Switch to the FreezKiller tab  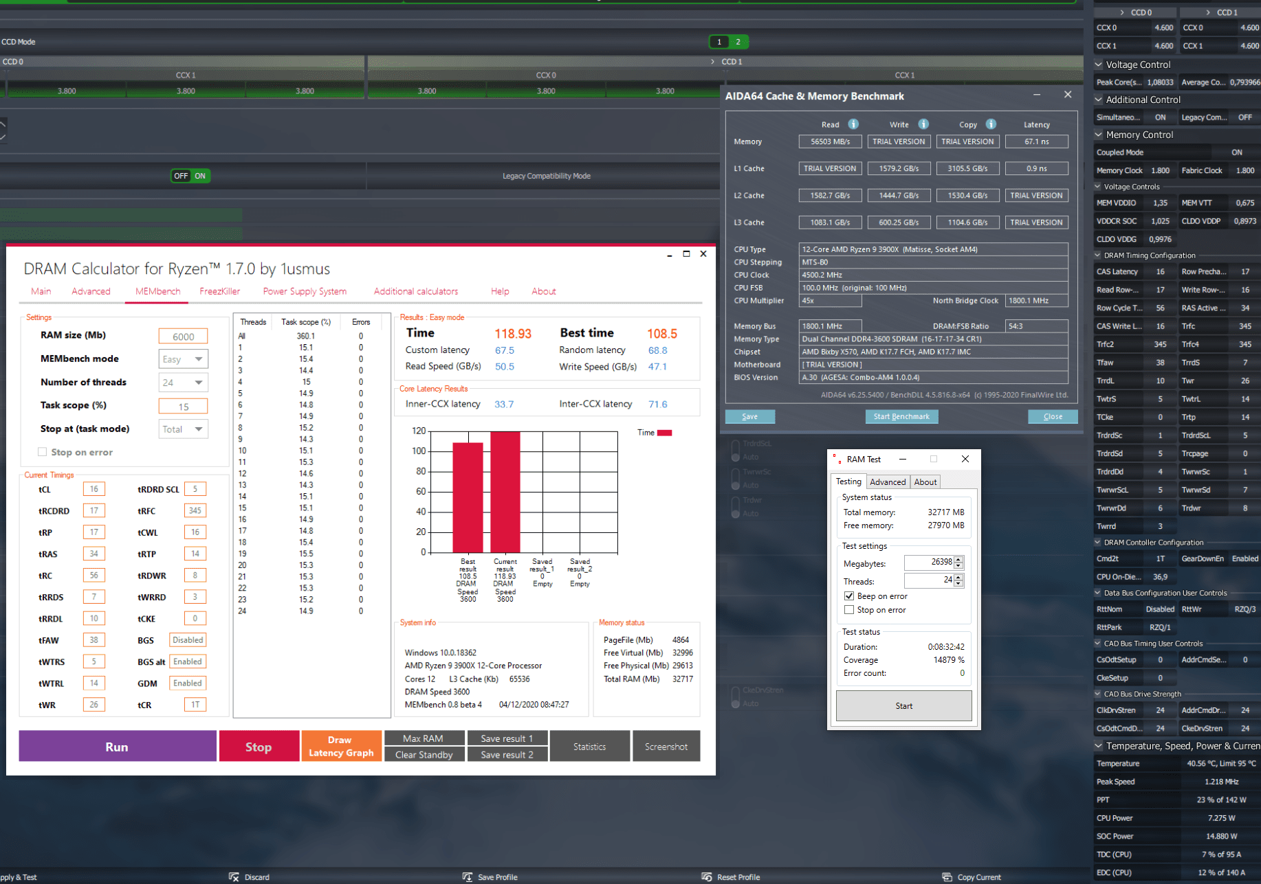point(220,291)
